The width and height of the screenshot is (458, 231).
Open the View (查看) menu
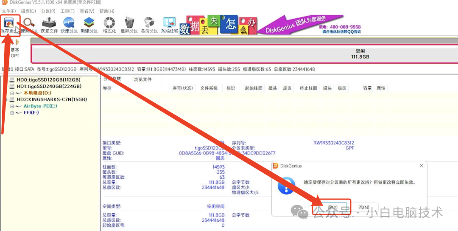(x=87, y=11)
